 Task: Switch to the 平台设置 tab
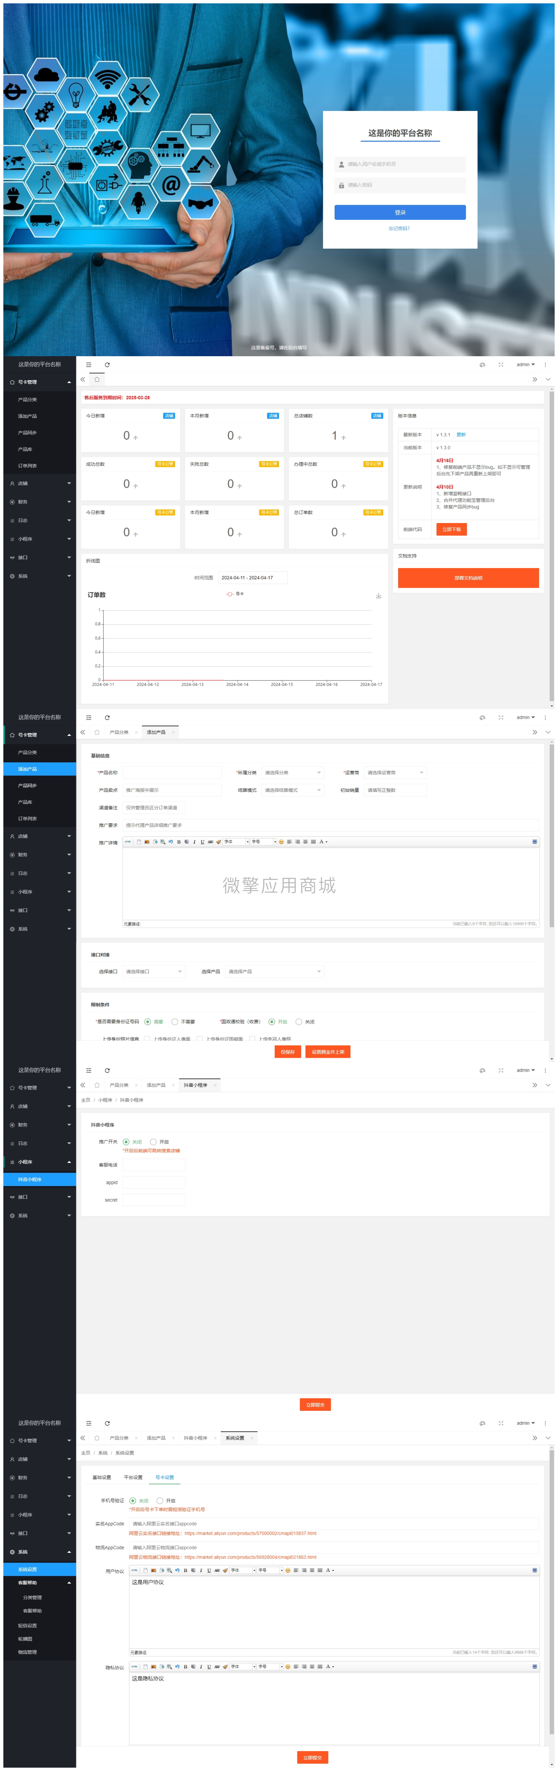[x=133, y=1477]
